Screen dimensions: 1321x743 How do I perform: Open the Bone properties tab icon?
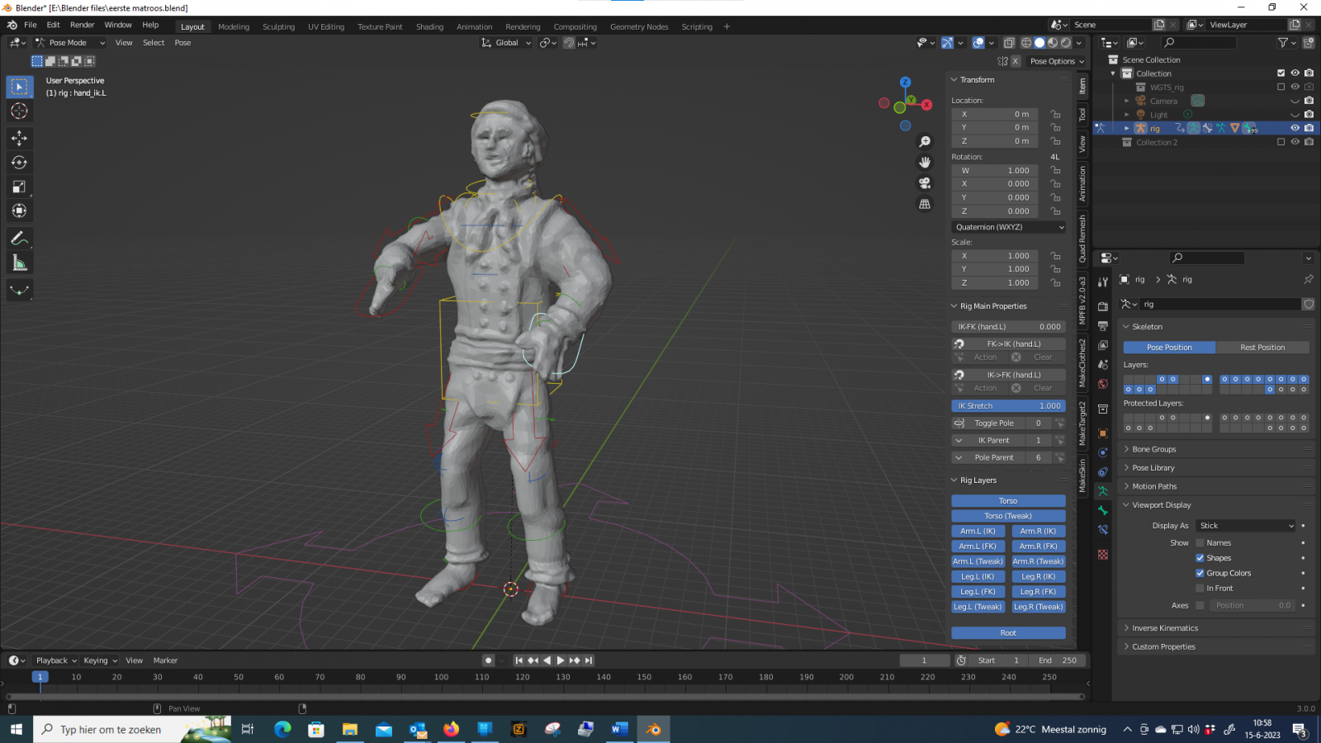[1103, 511]
